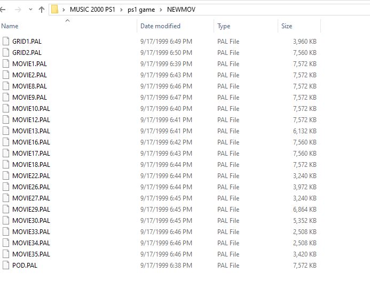Click the file icon for MOVIE22.PAL
The height and width of the screenshot is (281, 370).
tap(6, 175)
